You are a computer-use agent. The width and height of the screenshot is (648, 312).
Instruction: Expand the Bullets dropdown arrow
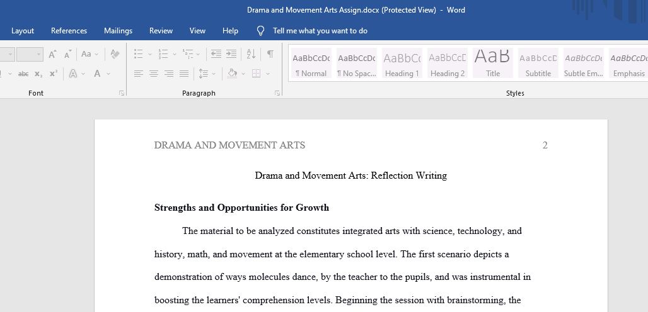149,54
